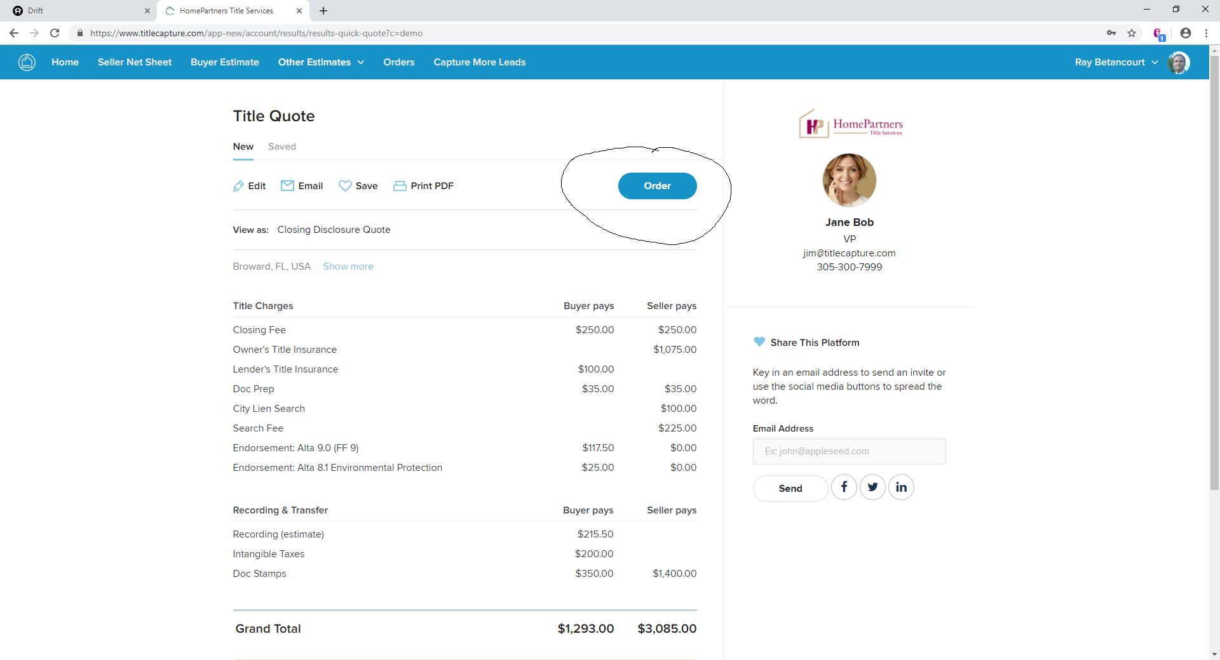Share on Twitter icon

[872, 487]
